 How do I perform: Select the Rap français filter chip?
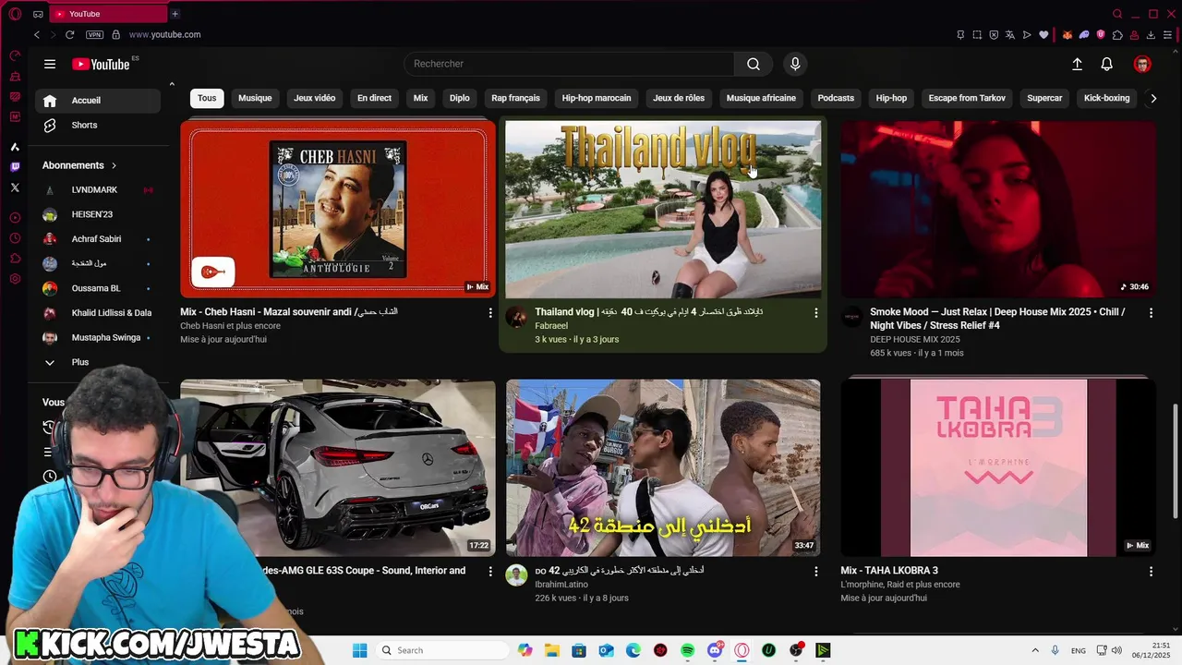coord(515,98)
